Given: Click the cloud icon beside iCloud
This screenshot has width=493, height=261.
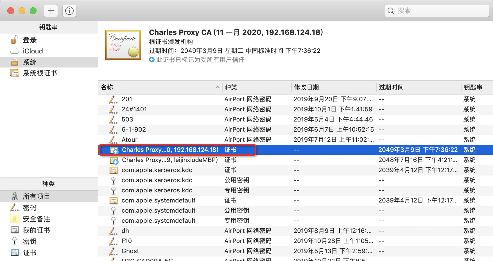Looking at the screenshot, I should coord(15,51).
